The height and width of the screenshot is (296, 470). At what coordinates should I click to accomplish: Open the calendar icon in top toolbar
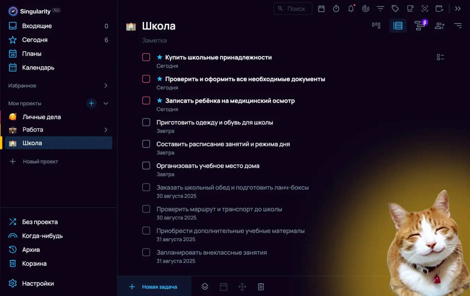321,9
